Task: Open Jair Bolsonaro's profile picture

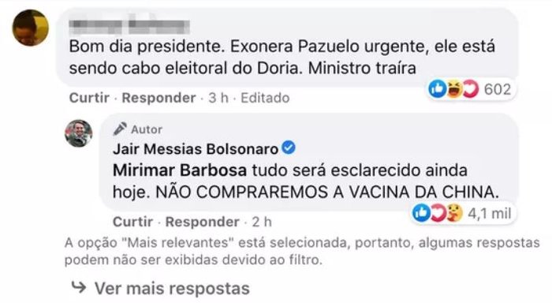Action: 79,133
